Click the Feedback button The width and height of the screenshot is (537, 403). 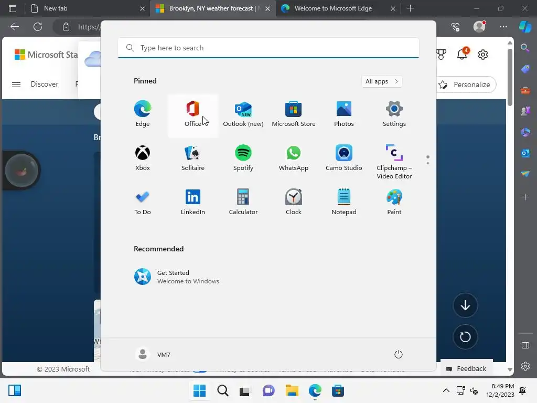(x=466, y=369)
